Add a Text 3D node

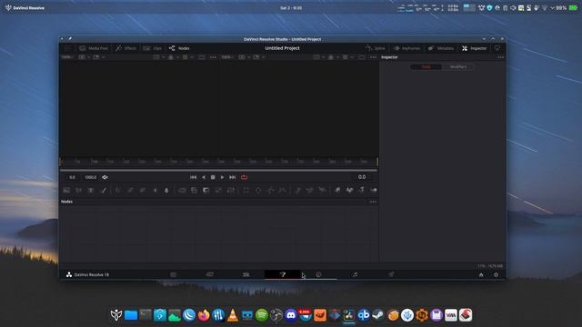[362, 190]
